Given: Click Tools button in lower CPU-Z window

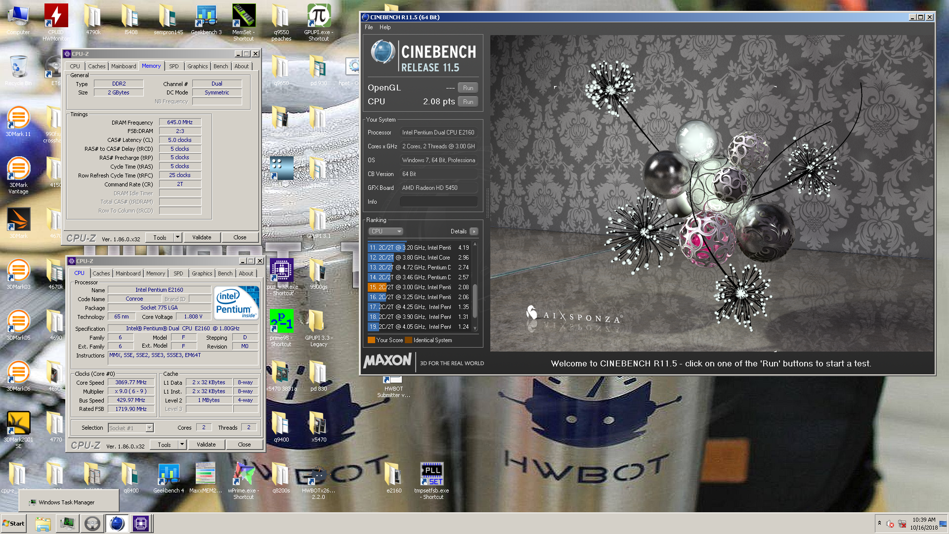Looking at the screenshot, I should pos(164,445).
